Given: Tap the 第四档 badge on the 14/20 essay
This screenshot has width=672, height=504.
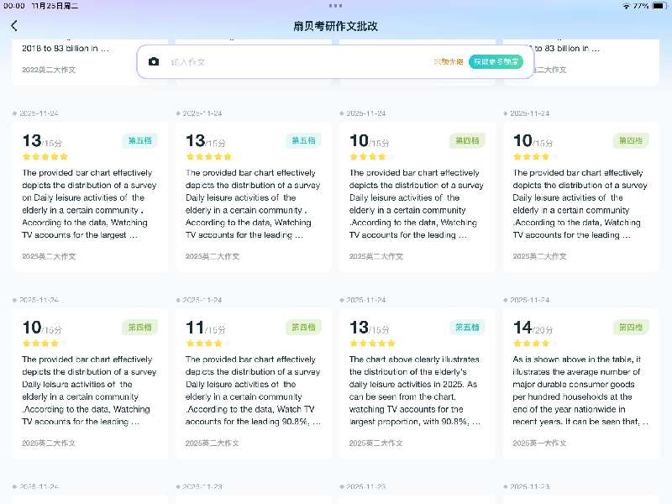Looking at the screenshot, I should [631, 328].
